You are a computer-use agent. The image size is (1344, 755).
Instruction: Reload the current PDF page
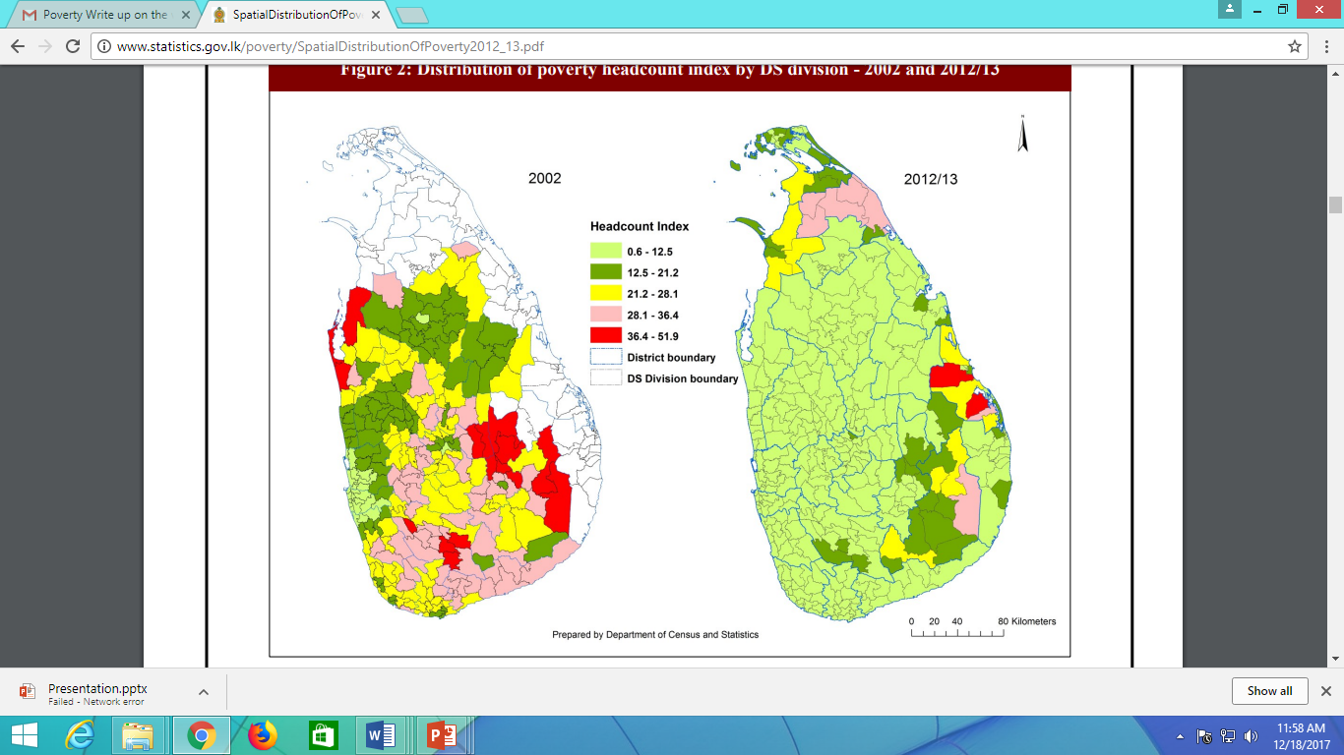coord(72,46)
